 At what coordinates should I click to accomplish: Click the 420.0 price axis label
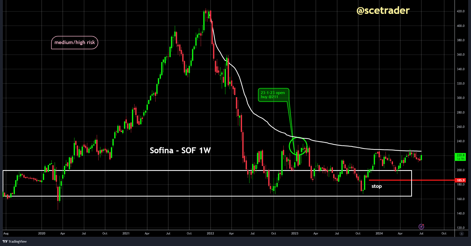(x=460, y=11)
